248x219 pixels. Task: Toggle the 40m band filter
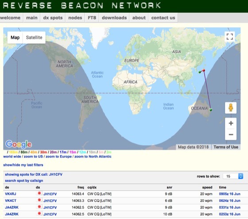[34, 152]
